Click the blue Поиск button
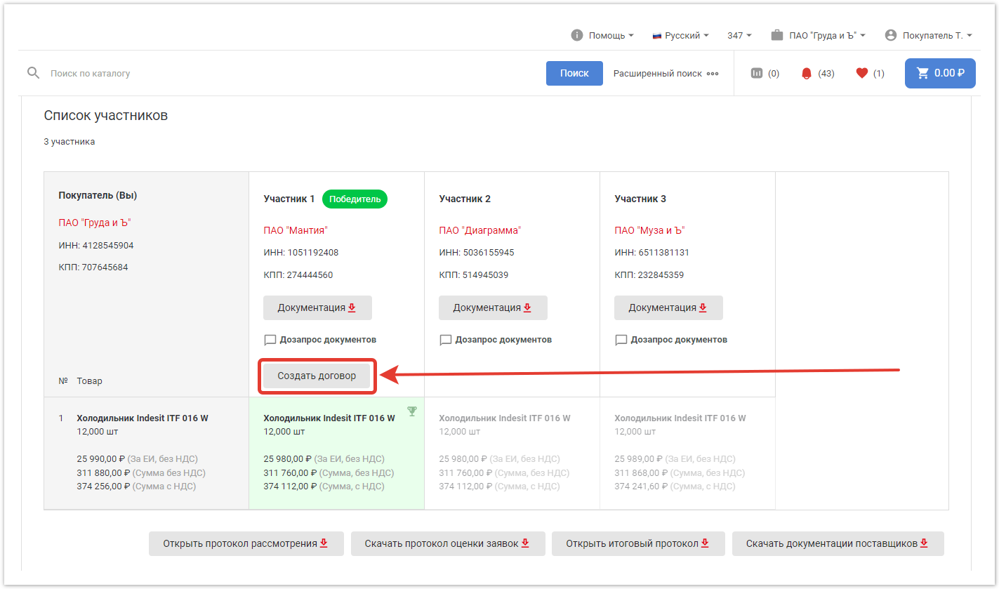This screenshot has width=999, height=589. coord(574,73)
